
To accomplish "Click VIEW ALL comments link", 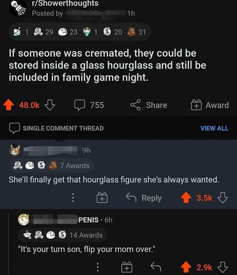I will click(x=214, y=128).
